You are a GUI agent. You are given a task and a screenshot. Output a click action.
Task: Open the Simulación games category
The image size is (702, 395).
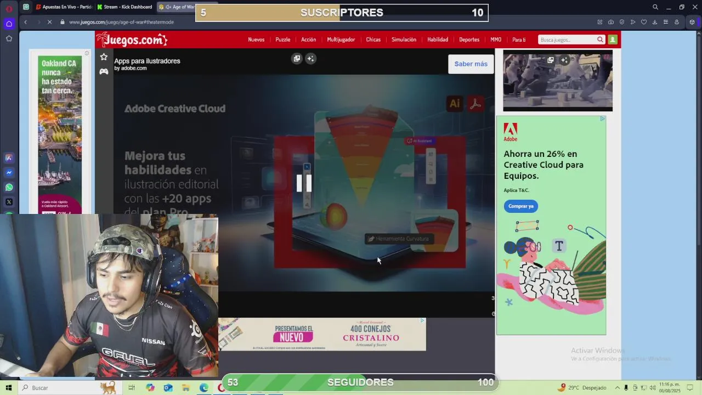(x=404, y=39)
